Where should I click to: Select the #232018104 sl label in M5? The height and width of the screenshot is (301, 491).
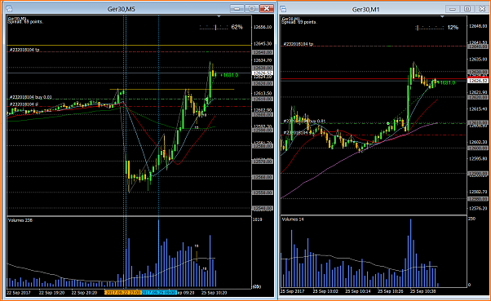point(24,104)
